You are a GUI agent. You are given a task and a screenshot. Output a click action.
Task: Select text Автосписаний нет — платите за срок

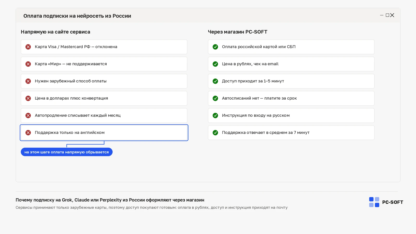[259, 98]
